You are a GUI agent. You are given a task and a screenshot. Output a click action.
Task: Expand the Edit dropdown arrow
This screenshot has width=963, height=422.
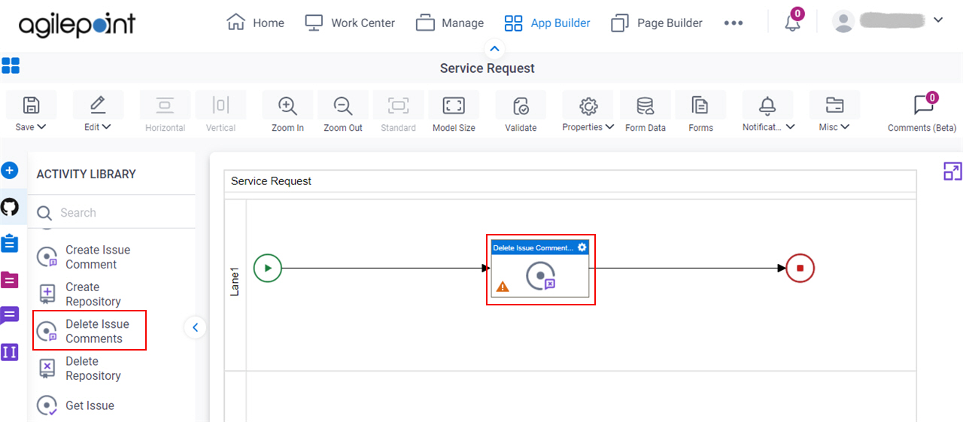pos(107,127)
